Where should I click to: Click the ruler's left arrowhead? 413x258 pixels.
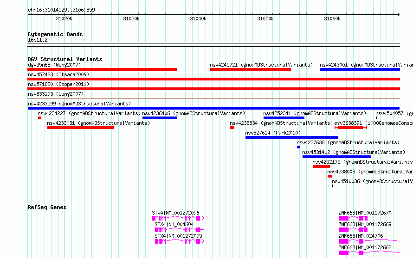pos(29,14)
